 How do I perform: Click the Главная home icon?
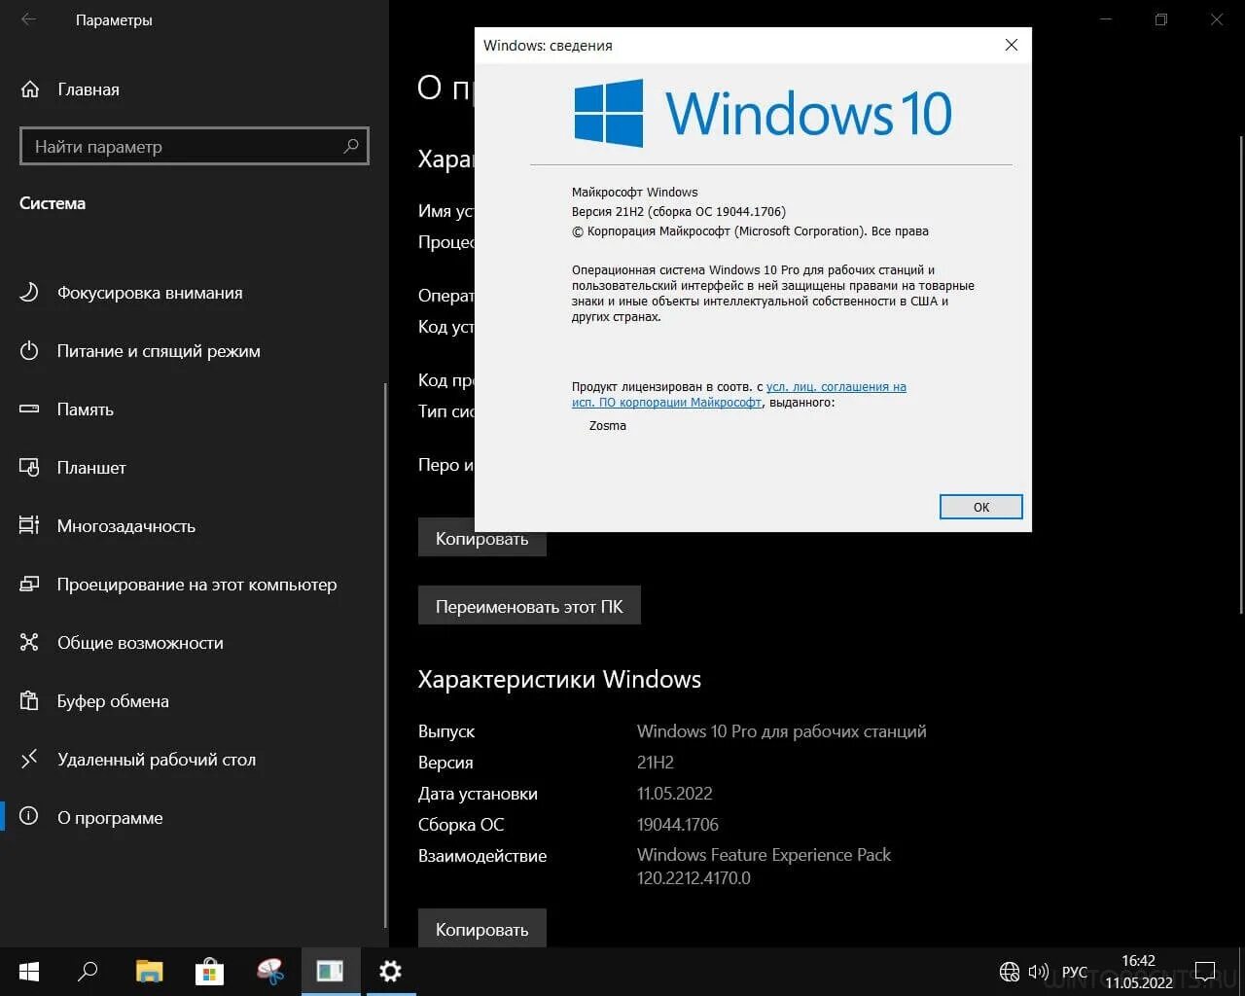coord(28,89)
